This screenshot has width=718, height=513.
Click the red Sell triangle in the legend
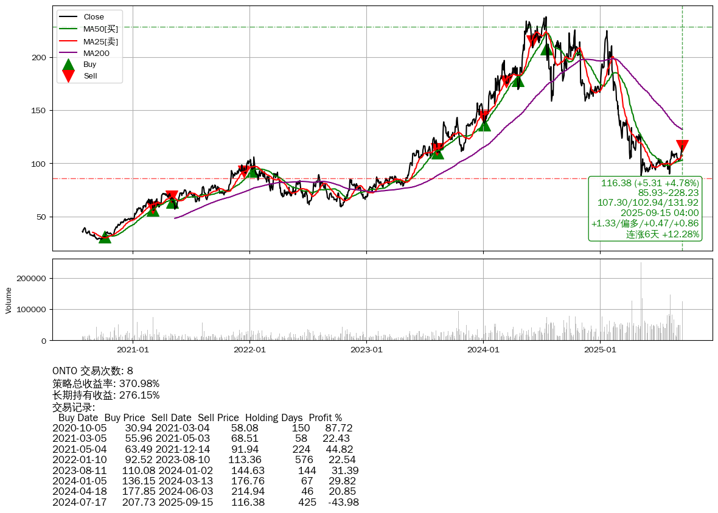pyautogui.click(x=69, y=76)
